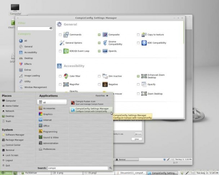Click the Close button in the dialog
Image resolution: width=219 pixels, height=175 pixels.
pos(137,139)
